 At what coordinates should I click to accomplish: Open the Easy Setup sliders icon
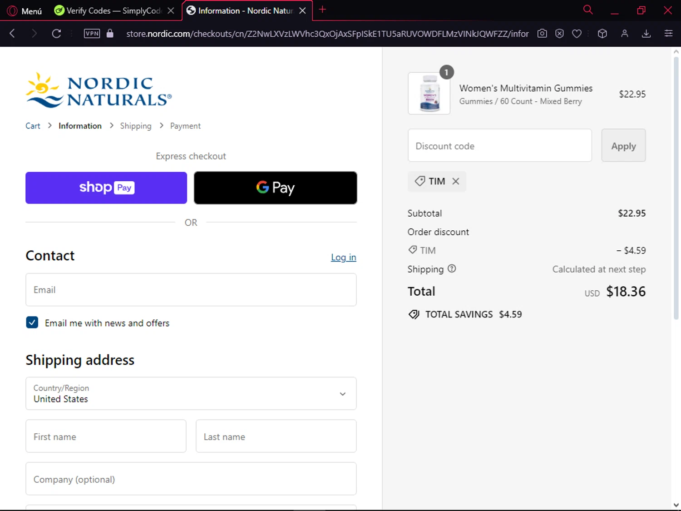coord(668,33)
